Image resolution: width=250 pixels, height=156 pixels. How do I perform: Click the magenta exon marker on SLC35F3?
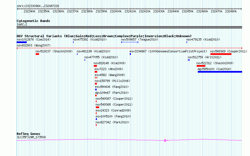(x=165, y=141)
